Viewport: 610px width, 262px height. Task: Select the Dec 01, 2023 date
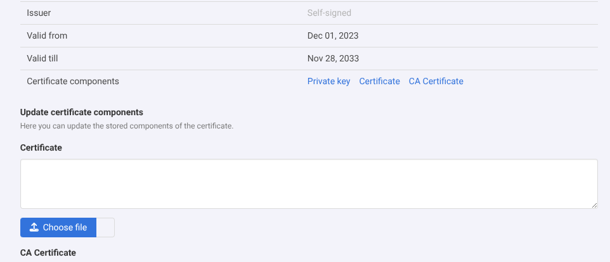pyautogui.click(x=333, y=35)
